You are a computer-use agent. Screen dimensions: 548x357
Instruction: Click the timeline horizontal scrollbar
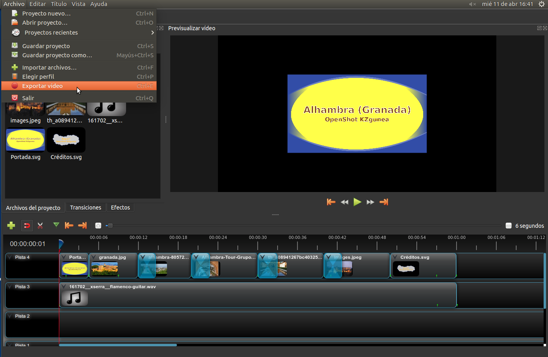click(118, 345)
